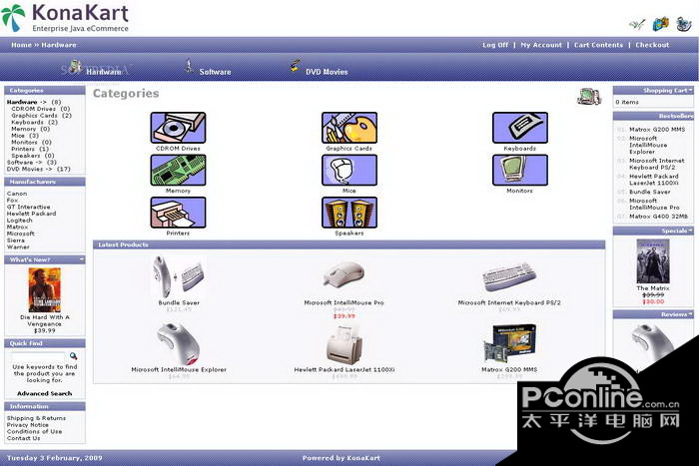Open the Graphics Cards category icon

coord(349,128)
